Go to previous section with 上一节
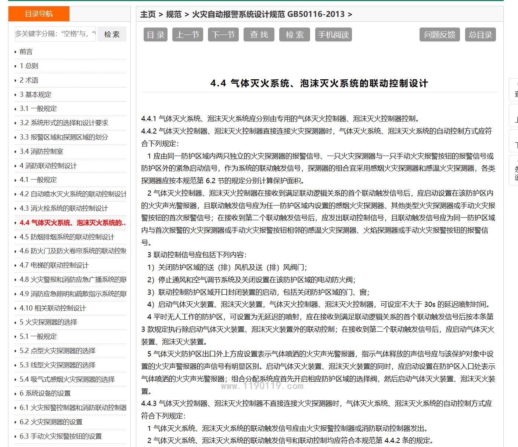Viewport: 518px width, 447px height. tap(188, 35)
